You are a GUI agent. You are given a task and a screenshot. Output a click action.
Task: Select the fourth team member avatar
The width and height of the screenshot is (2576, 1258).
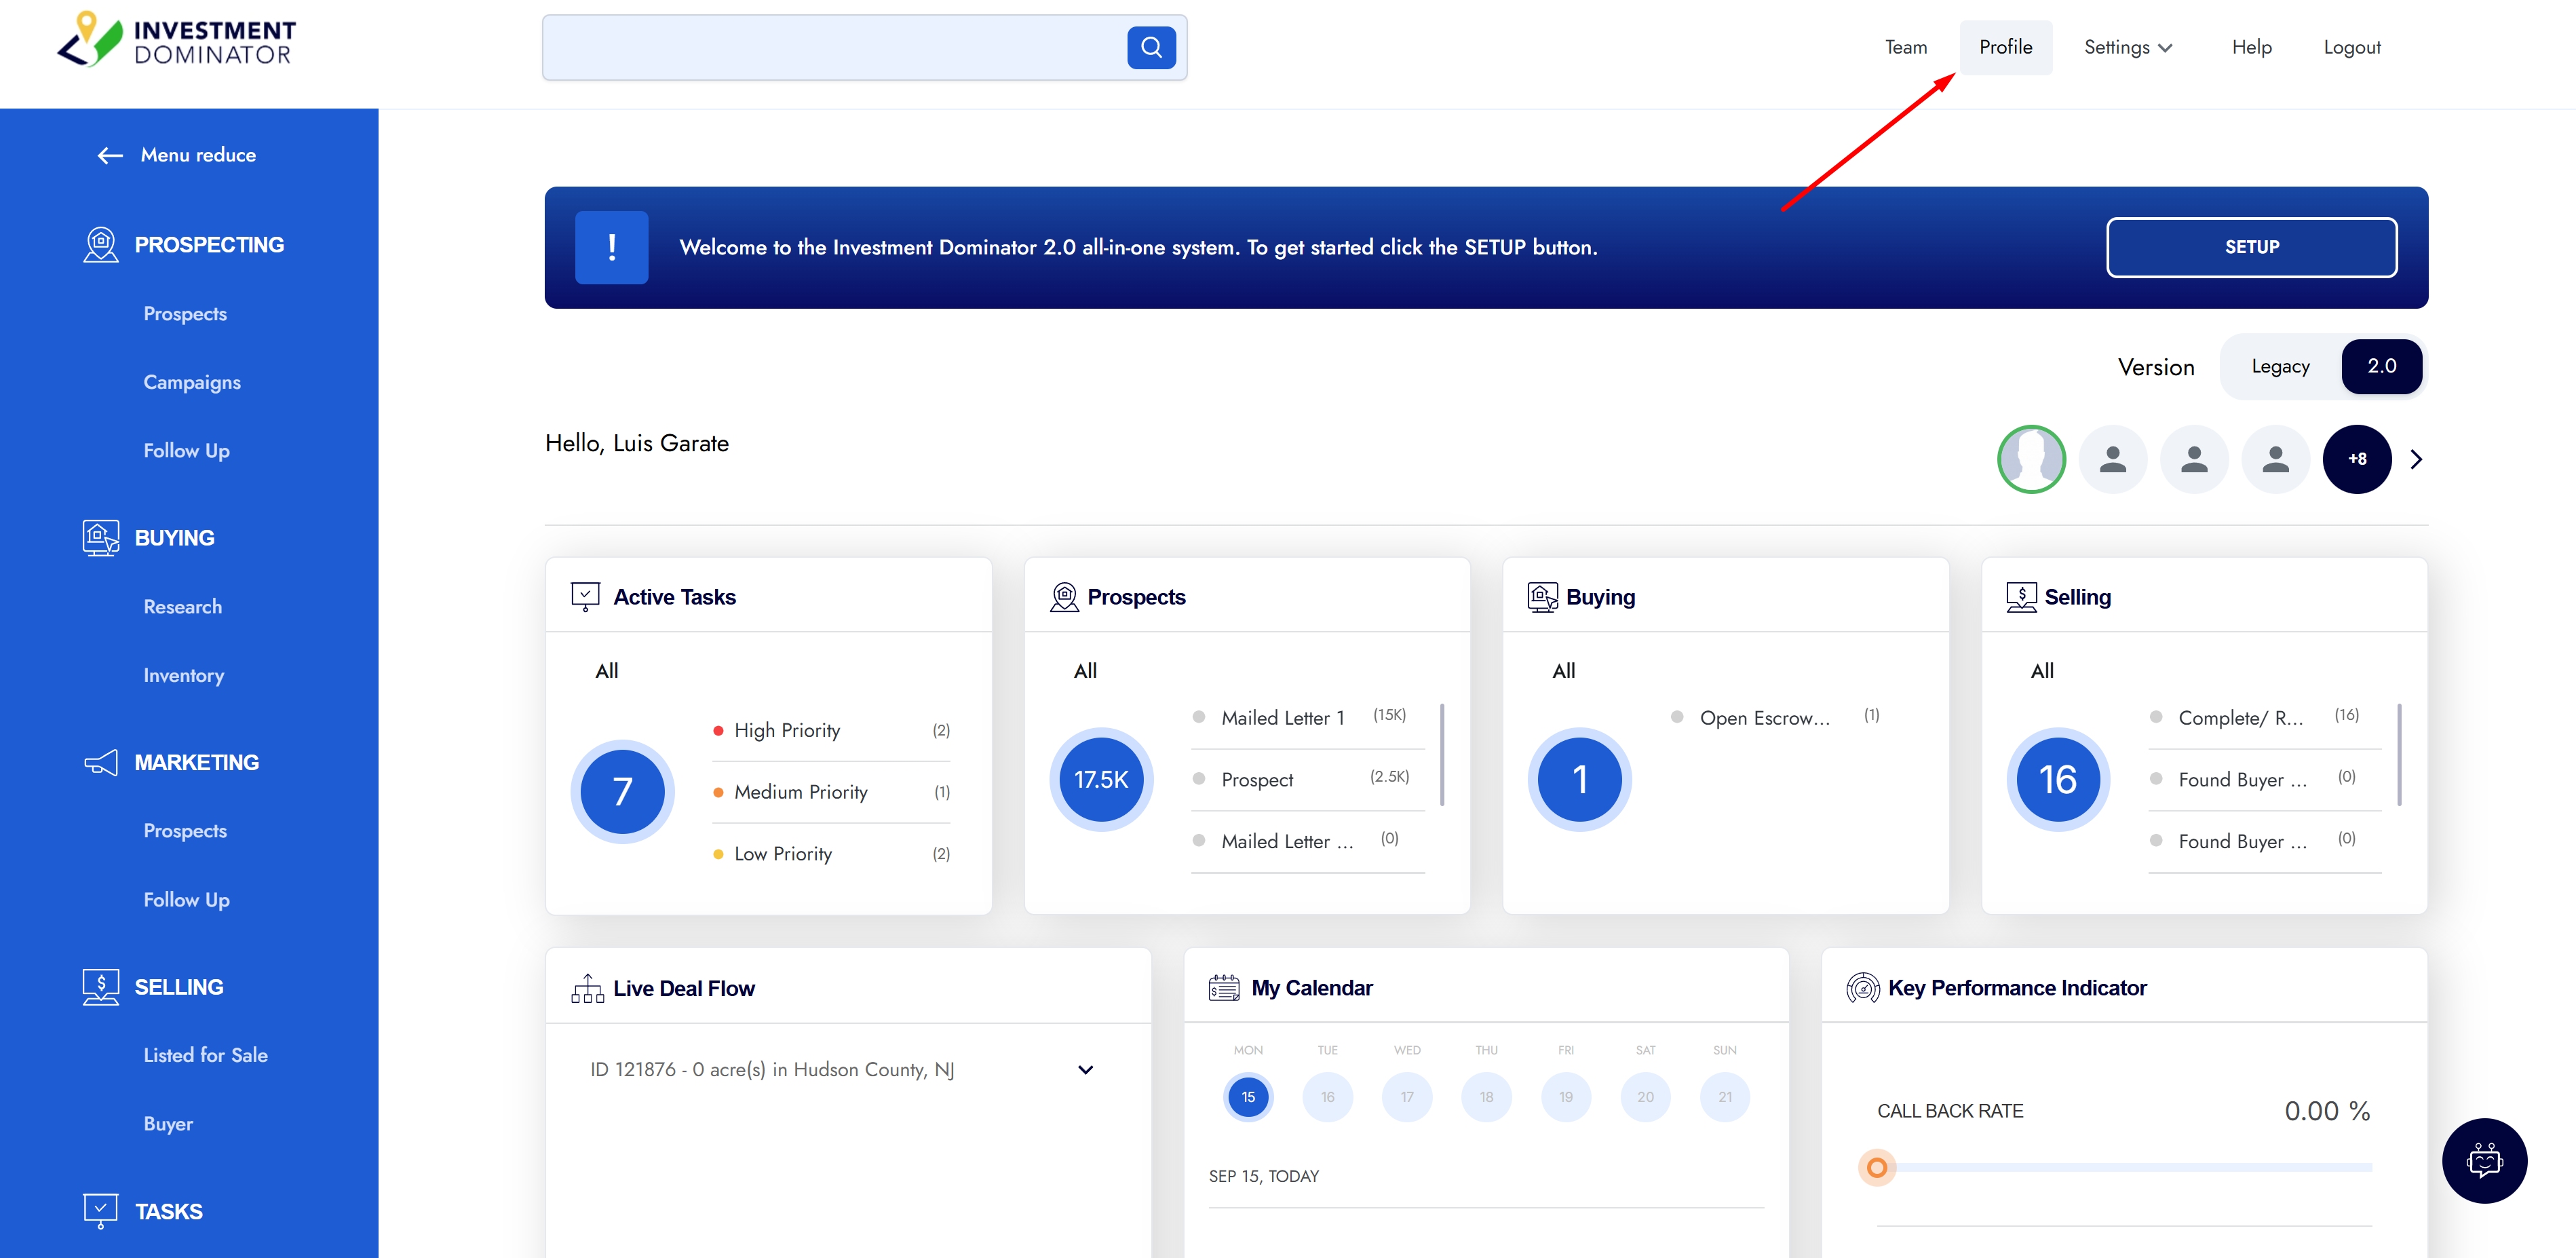2275,459
